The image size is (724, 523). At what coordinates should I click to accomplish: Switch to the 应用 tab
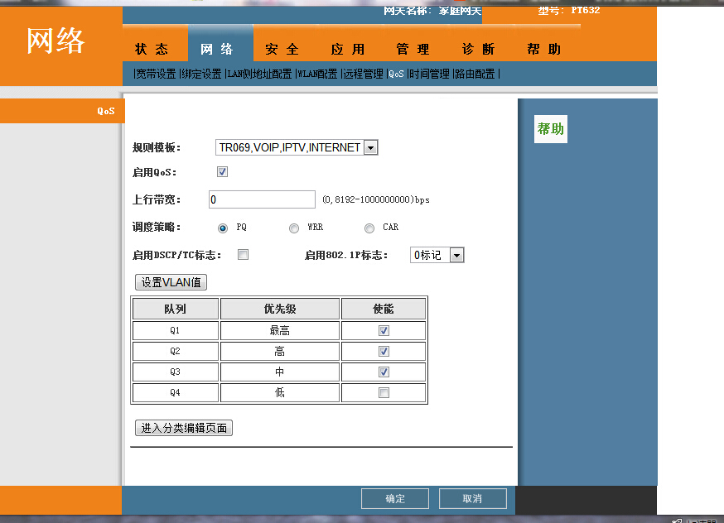coord(348,50)
